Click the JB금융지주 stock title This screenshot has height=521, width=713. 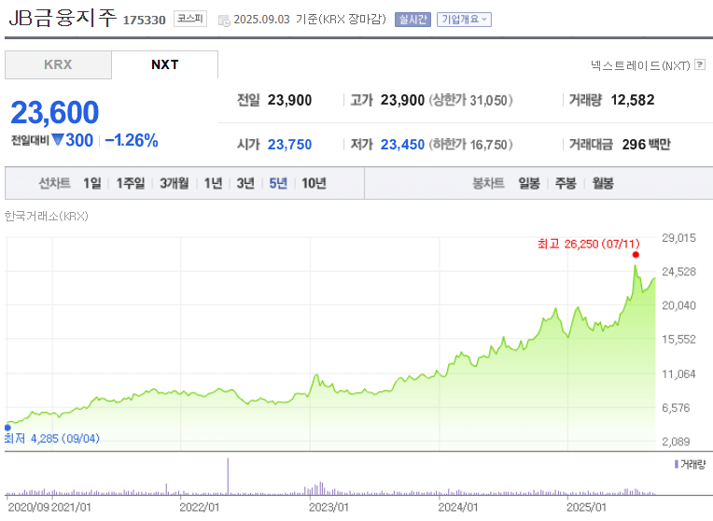63,18
